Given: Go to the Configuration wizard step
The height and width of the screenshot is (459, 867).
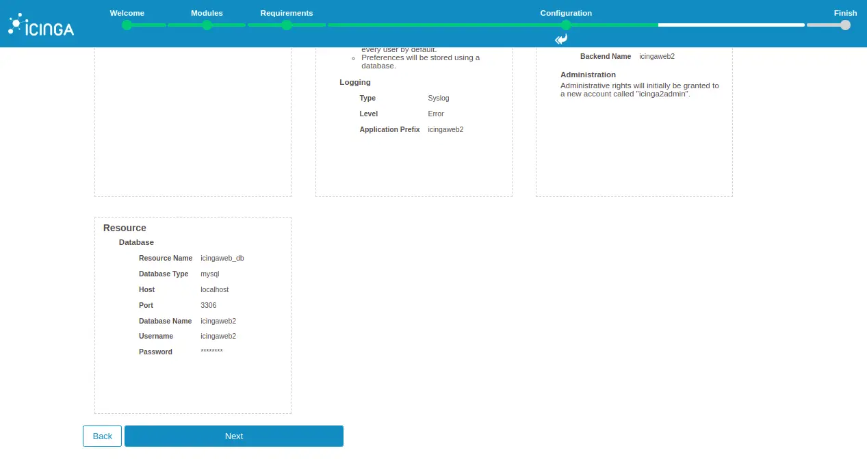Looking at the screenshot, I should [x=566, y=13].
